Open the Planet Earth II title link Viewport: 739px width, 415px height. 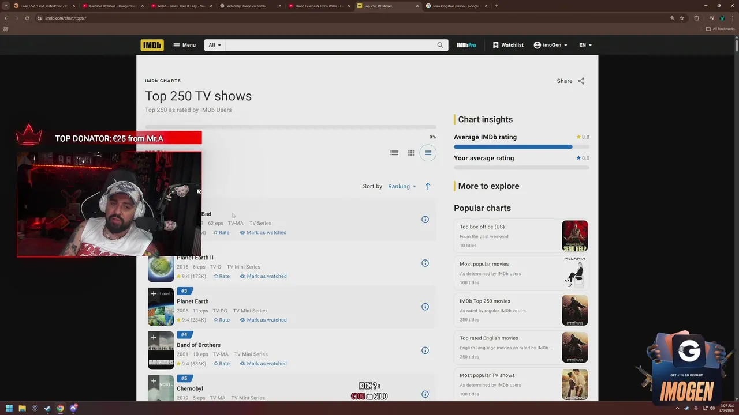(195, 258)
